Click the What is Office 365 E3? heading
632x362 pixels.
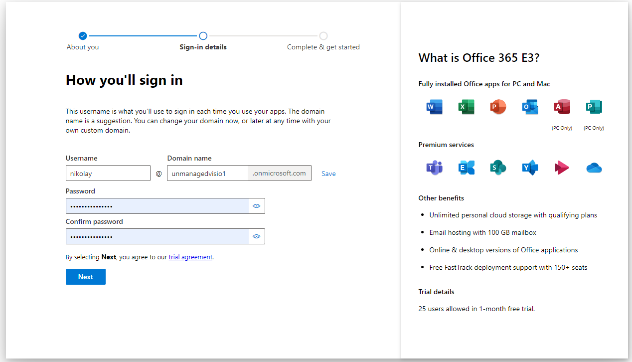479,58
